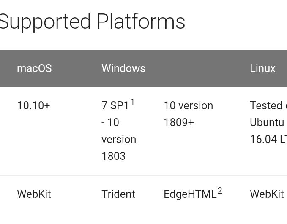Click the '- 10' text below 7 SP1
This screenshot has width=287, height=224.
(110, 122)
